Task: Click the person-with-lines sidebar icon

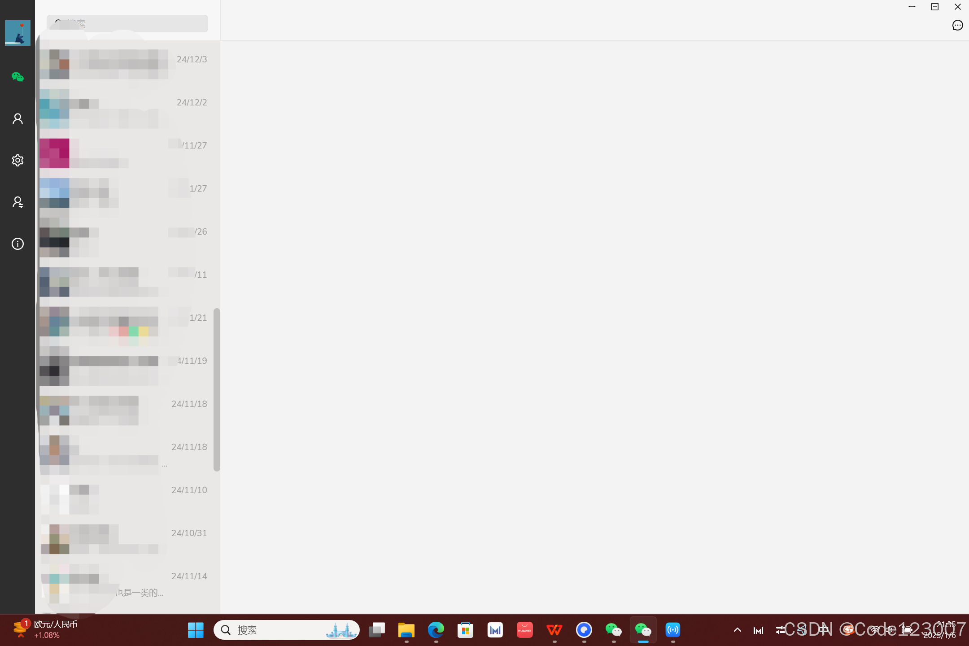Action: click(17, 202)
